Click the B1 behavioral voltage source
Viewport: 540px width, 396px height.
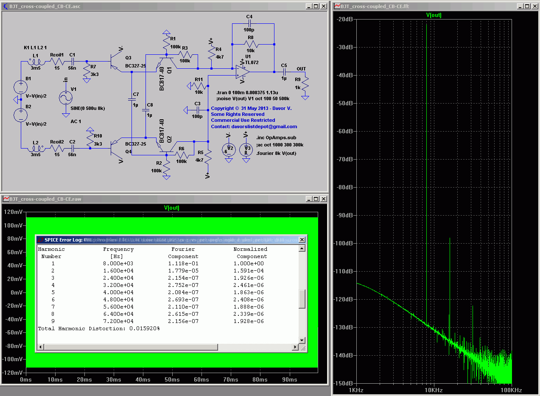tap(21, 87)
